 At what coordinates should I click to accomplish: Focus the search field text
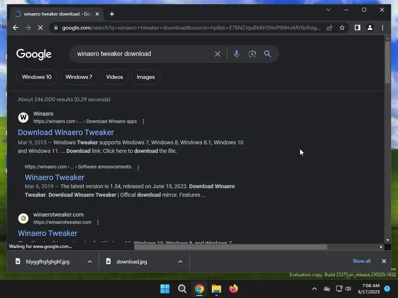[114, 54]
